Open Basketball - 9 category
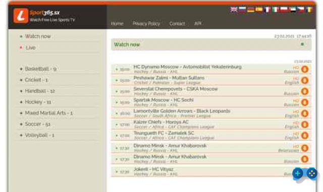 40,69
